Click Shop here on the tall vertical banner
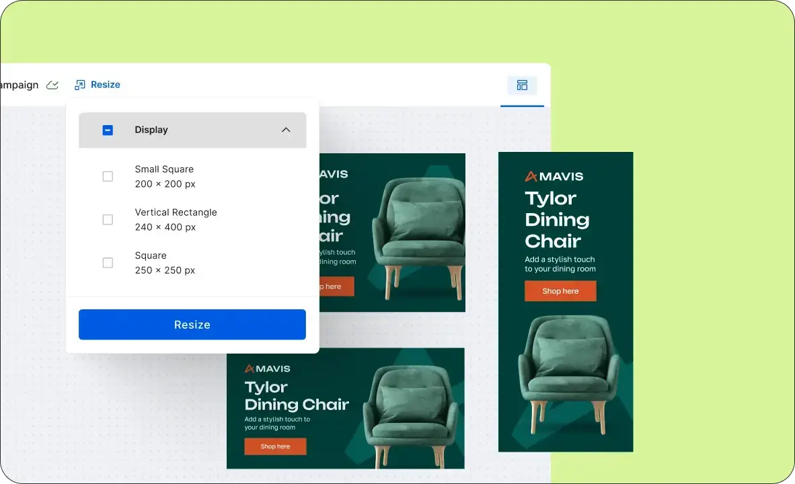This screenshot has height=484, width=795. [x=560, y=292]
